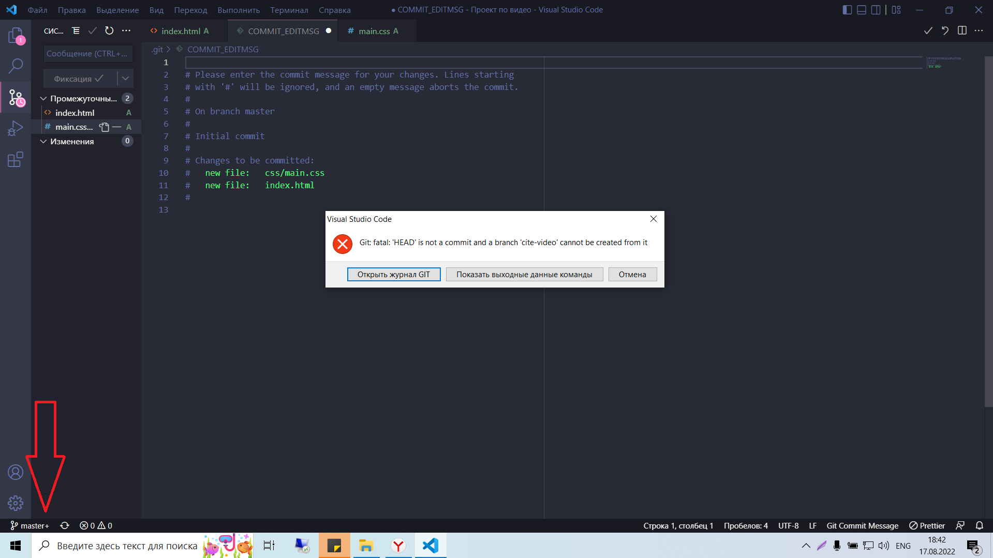Click the view as tree icon in source control header
The width and height of the screenshot is (993, 558).
(76, 31)
